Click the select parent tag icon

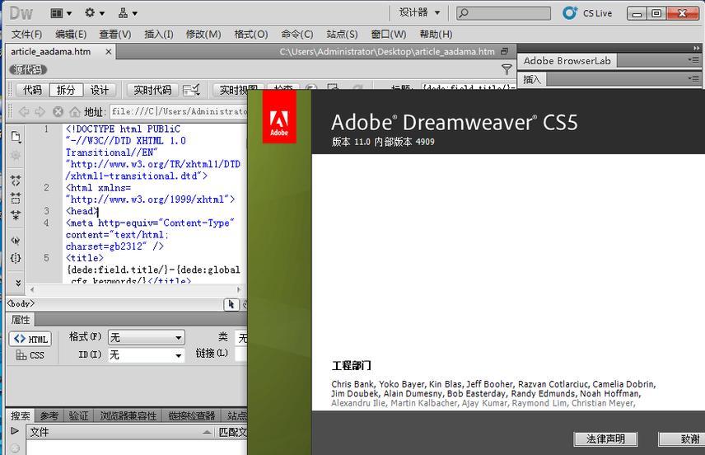pos(16,241)
